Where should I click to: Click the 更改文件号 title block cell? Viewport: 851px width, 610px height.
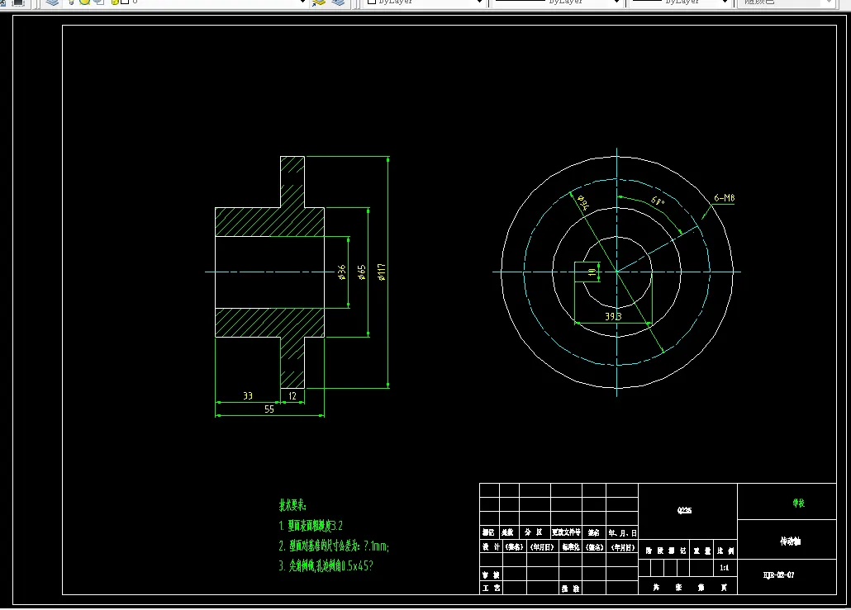(x=566, y=532)
